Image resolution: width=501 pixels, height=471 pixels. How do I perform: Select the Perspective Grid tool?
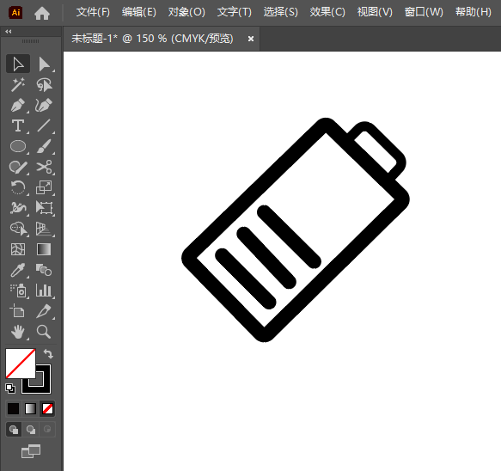coord(44,229)
